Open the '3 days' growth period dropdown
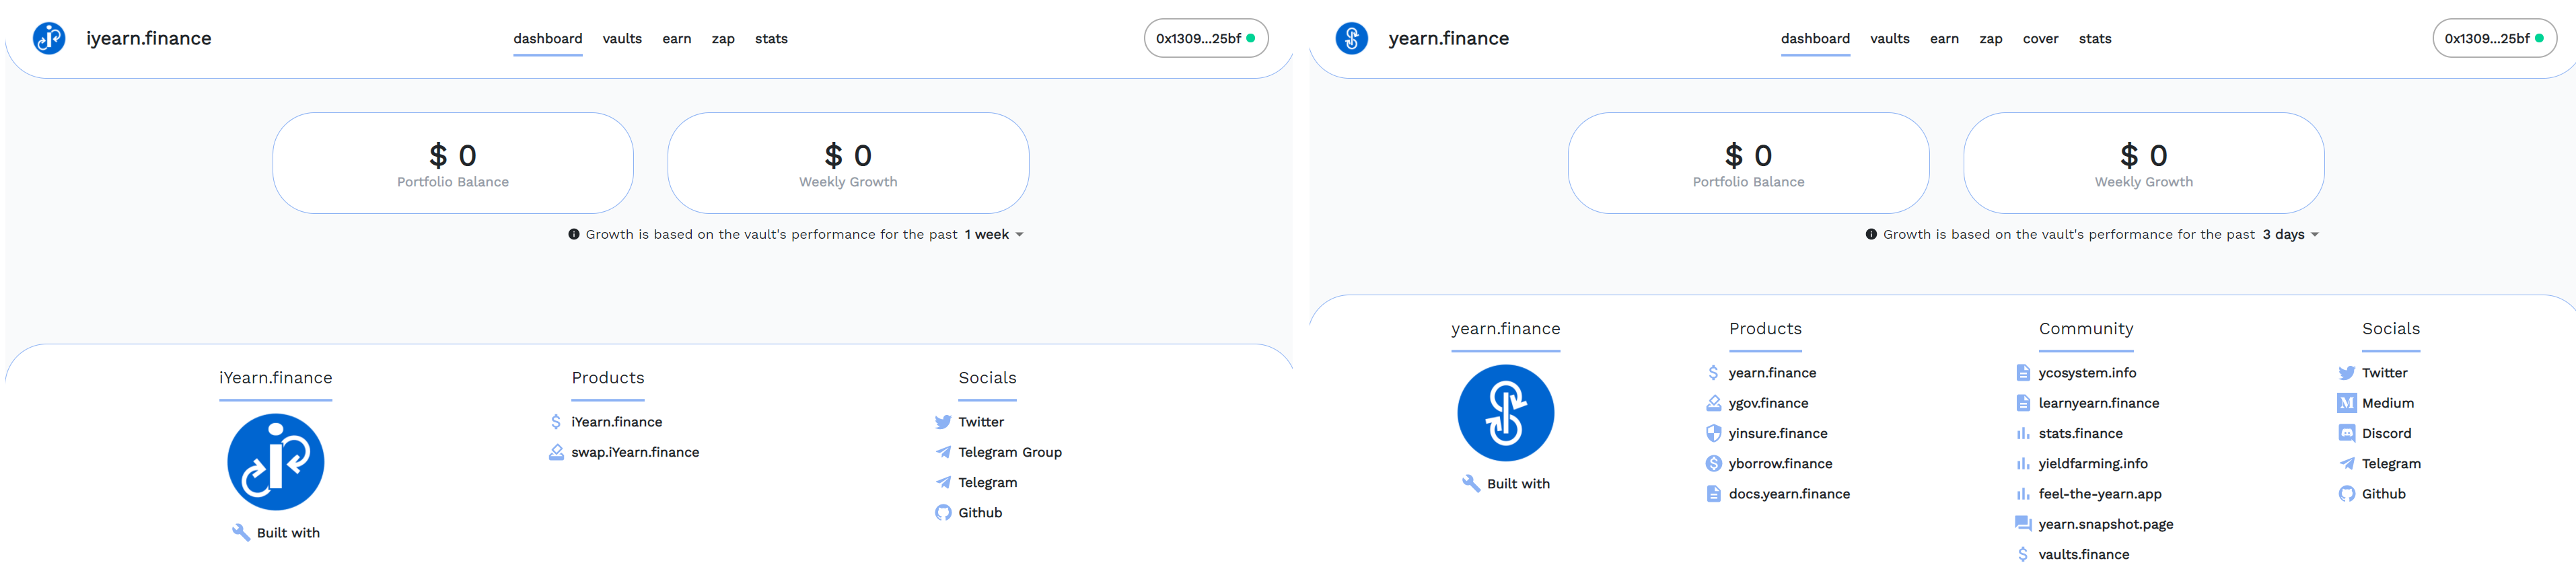Image resolution: width=2576 pixels, height=571 pixels. point(2291,234)
